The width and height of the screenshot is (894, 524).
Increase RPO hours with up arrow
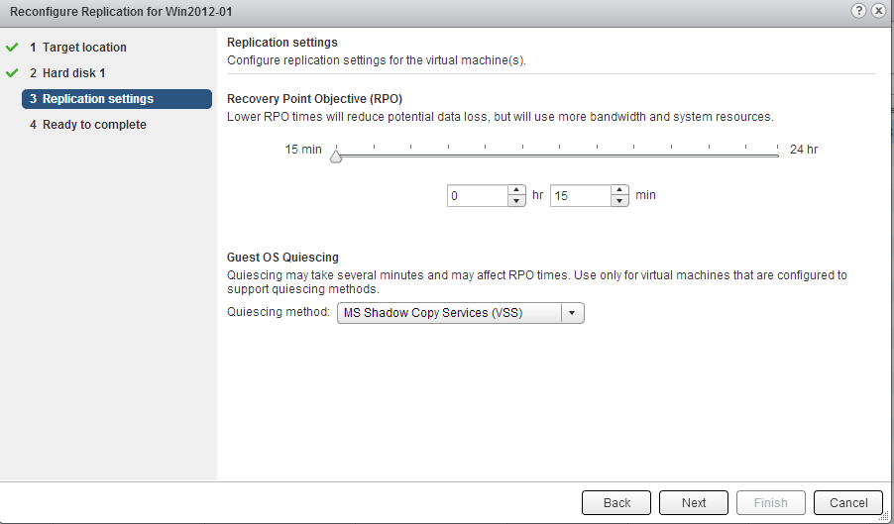click(x=515, y=190)
